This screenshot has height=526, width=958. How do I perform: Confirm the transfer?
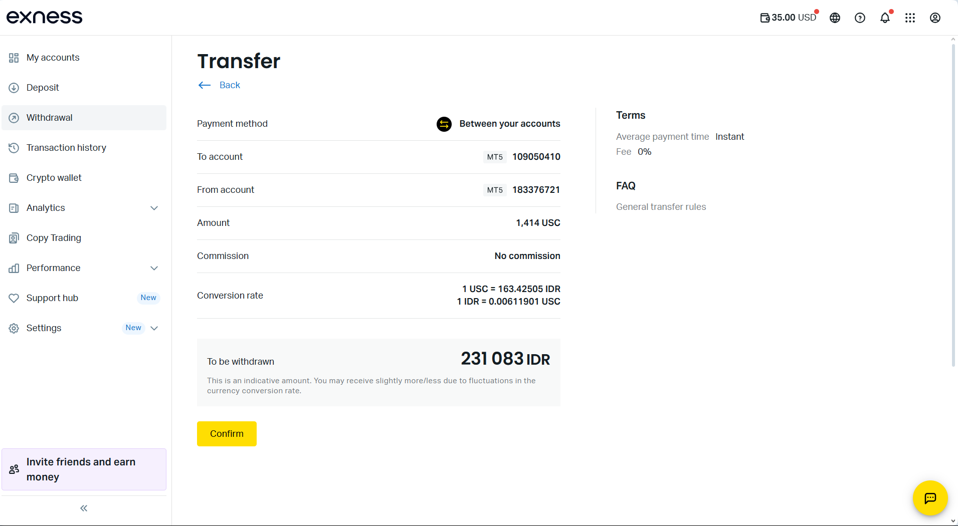tap(227, 434)
